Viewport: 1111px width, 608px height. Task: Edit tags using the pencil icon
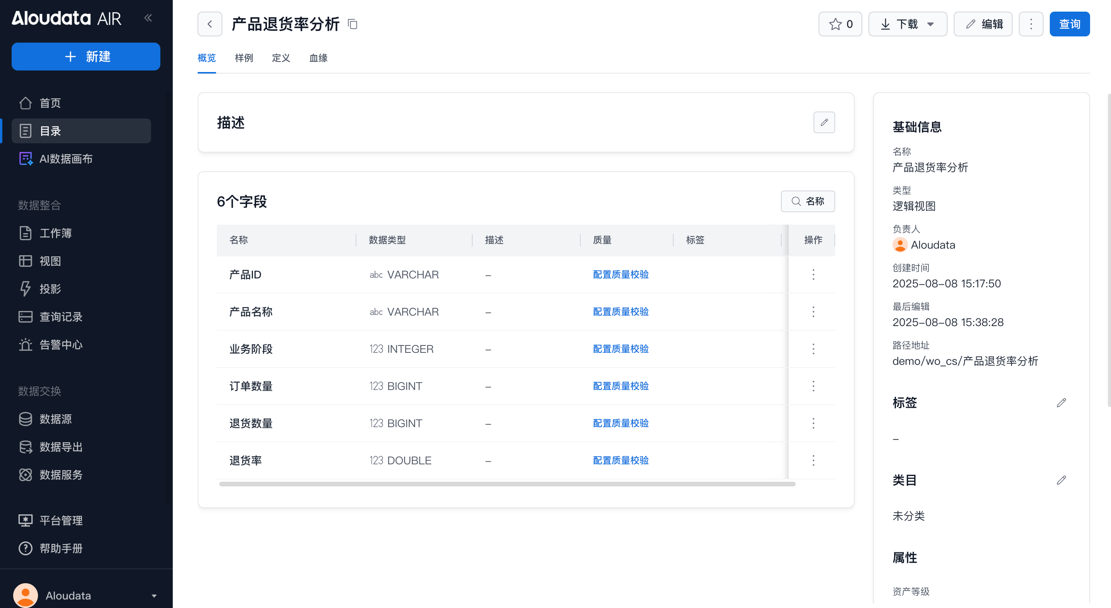click(x=1061, y=403)
